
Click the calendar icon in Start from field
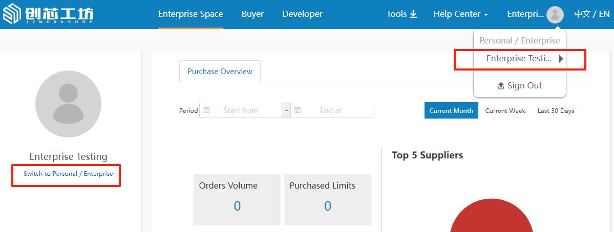pos(206,110)
